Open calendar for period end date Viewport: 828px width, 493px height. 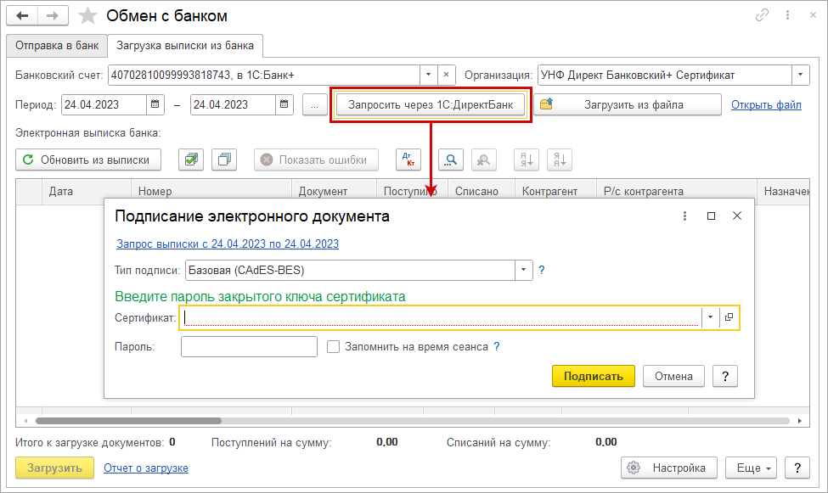tap(284, 105)
